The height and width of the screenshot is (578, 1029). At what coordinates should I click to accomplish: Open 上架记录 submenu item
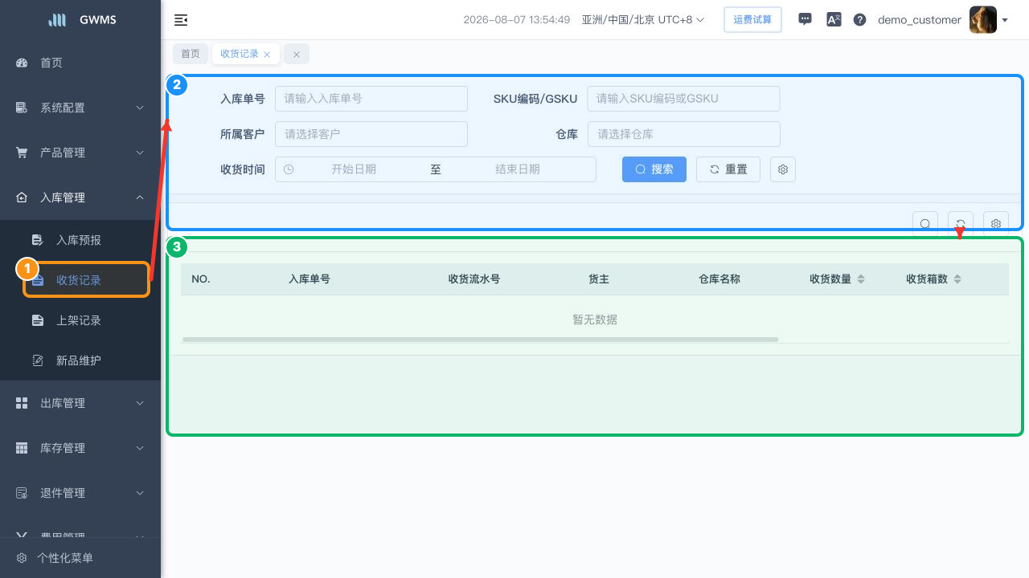(80, 320)
